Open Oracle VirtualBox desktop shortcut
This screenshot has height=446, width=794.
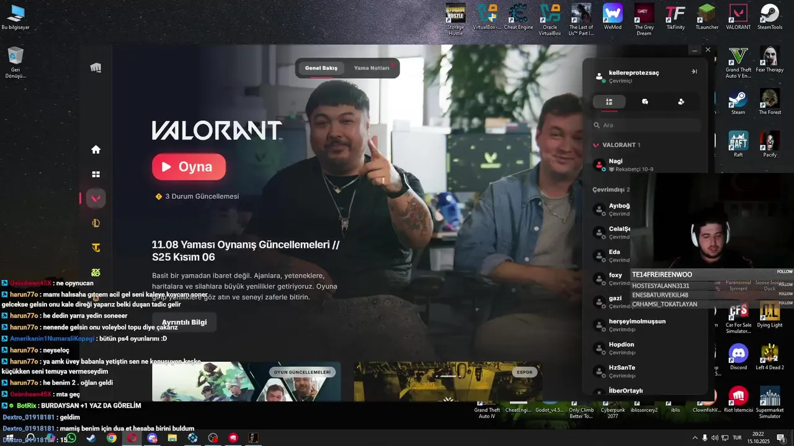550,20
